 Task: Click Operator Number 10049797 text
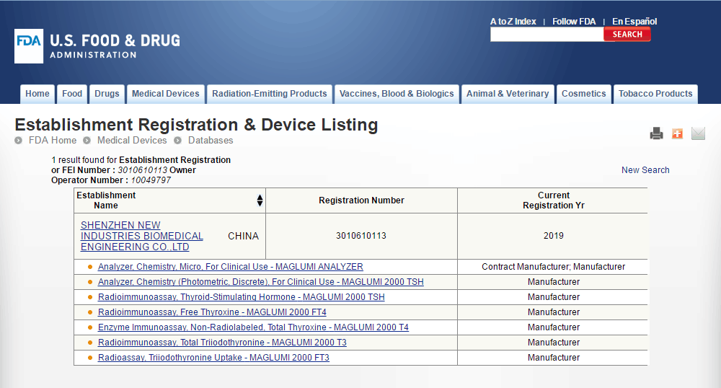[x=111, y=180]
